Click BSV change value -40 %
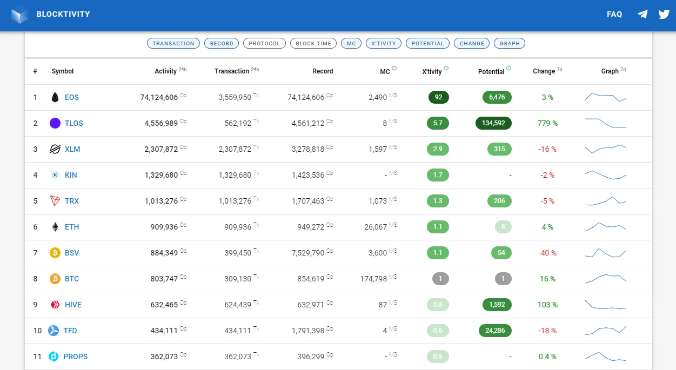This screenshot has height=370, width=676. pyautogui.click(x=547, y=253)
